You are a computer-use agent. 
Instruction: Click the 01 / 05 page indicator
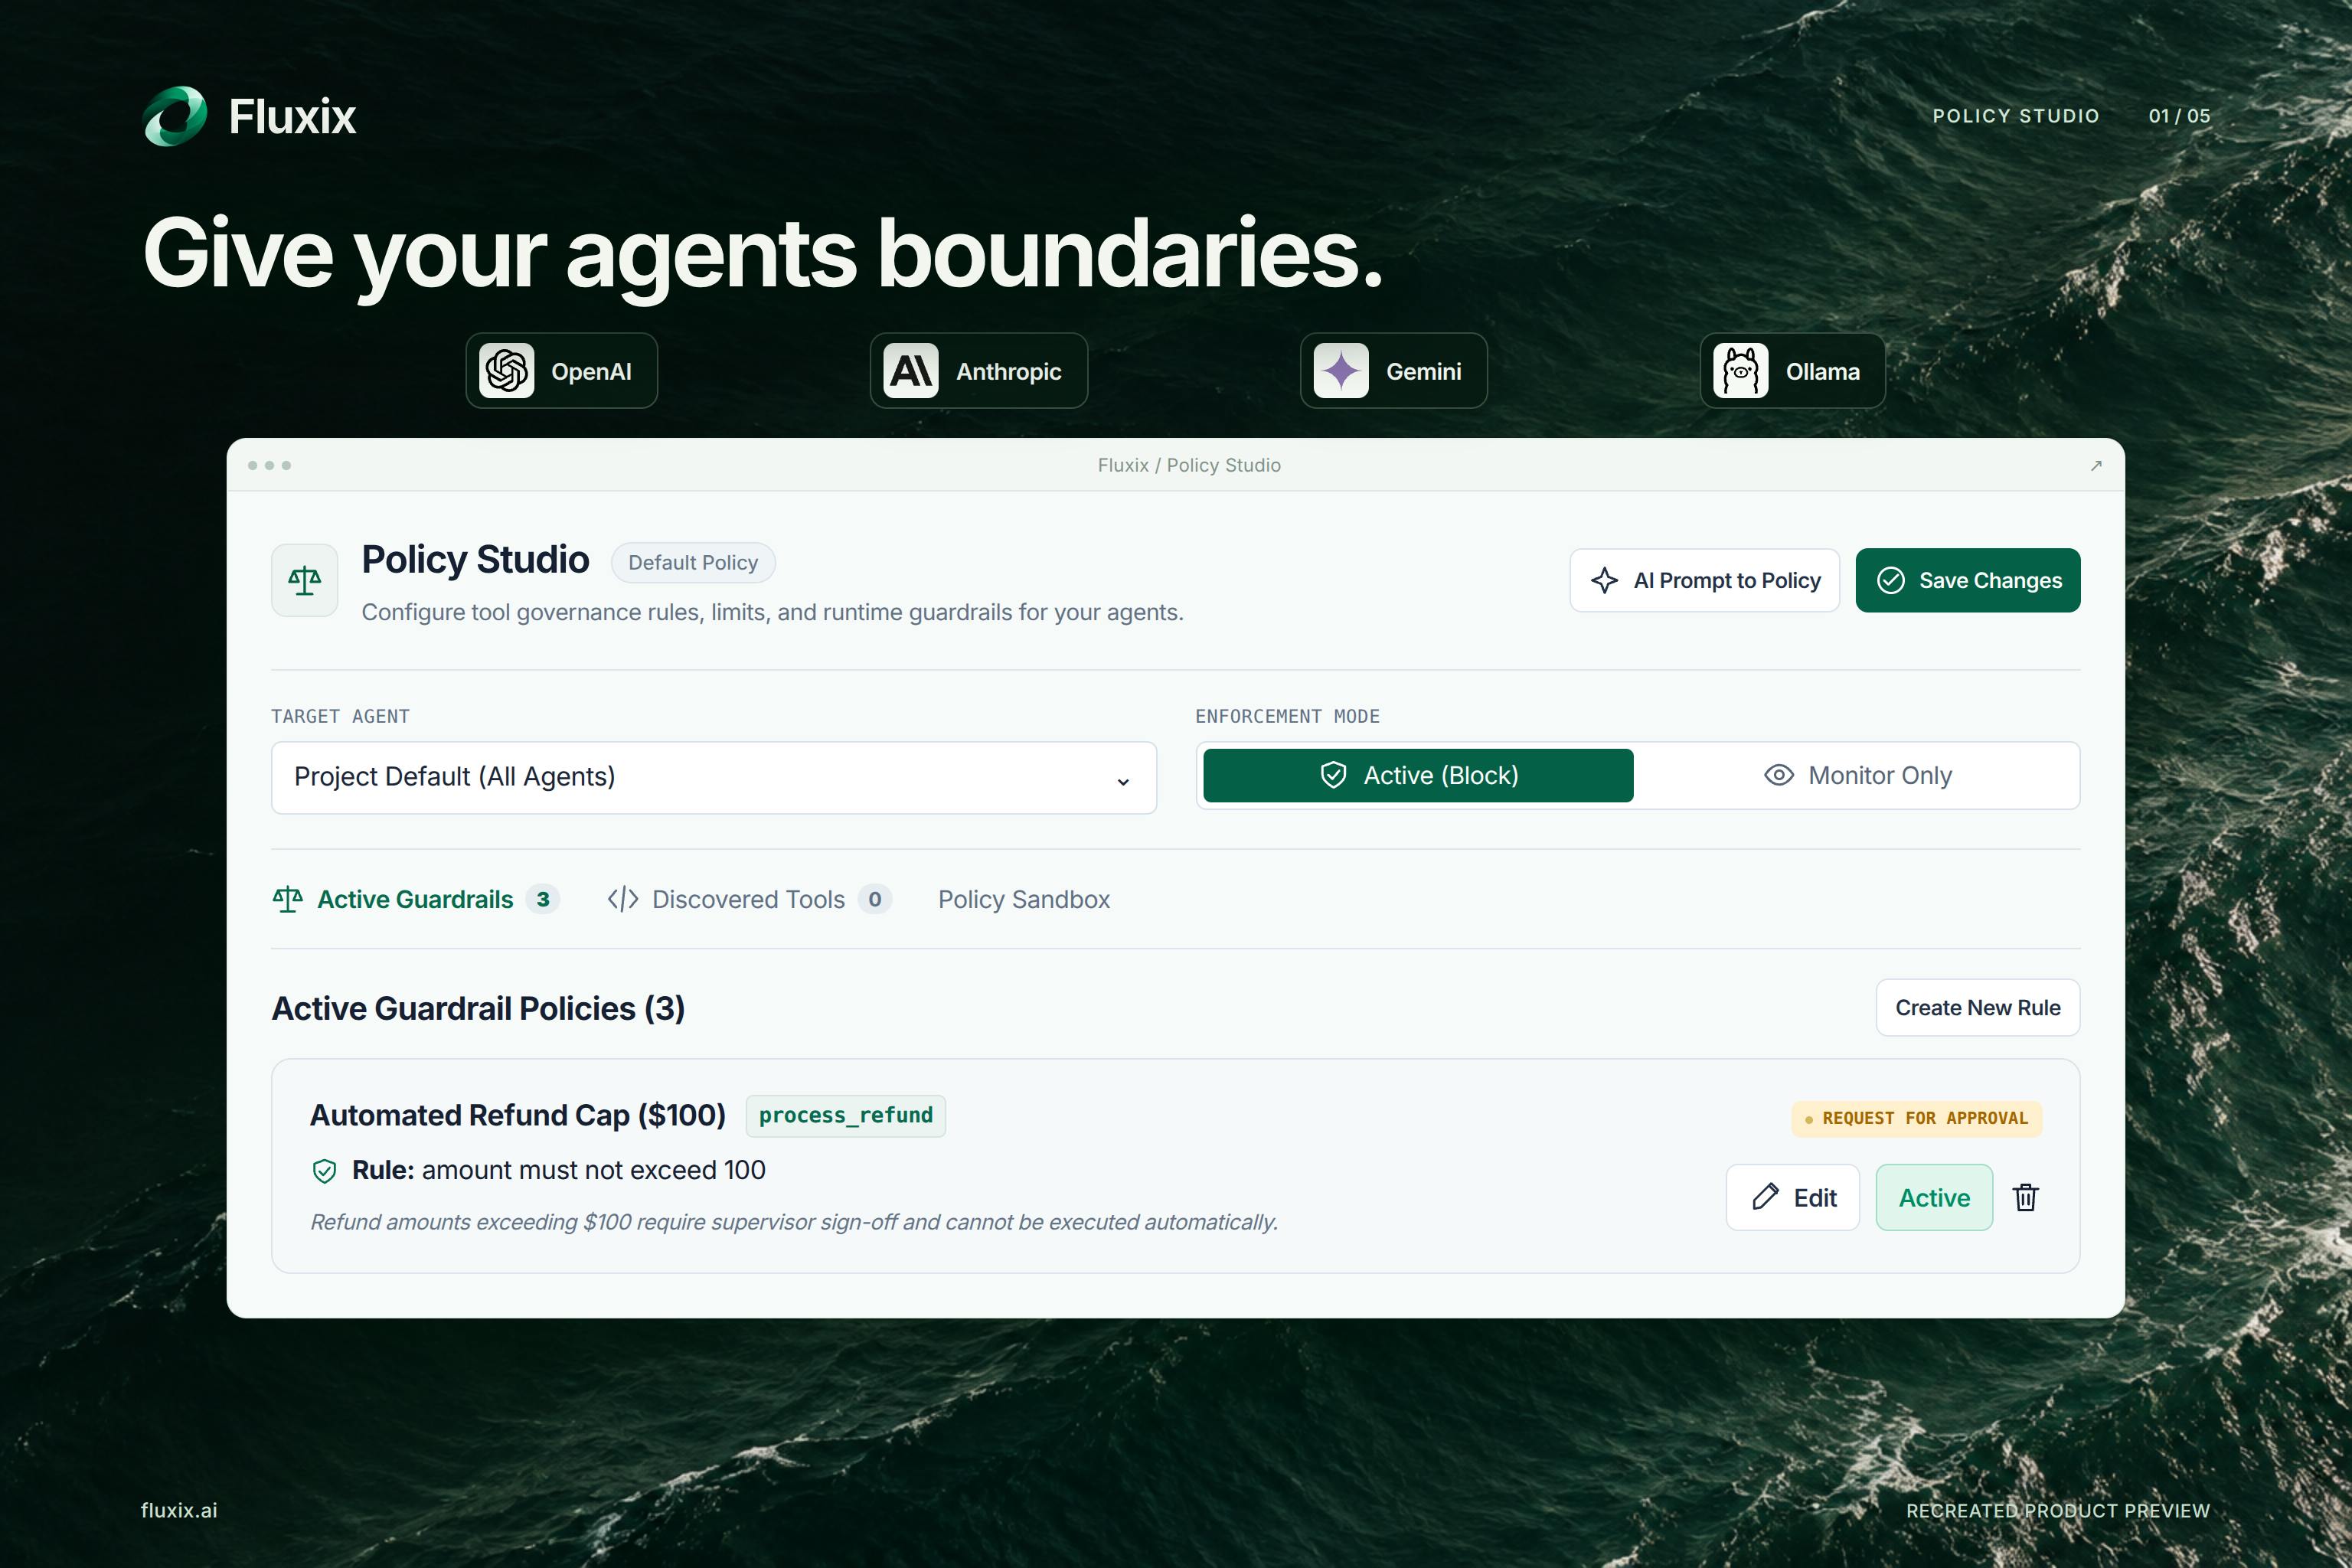[x=2179, y=116]
